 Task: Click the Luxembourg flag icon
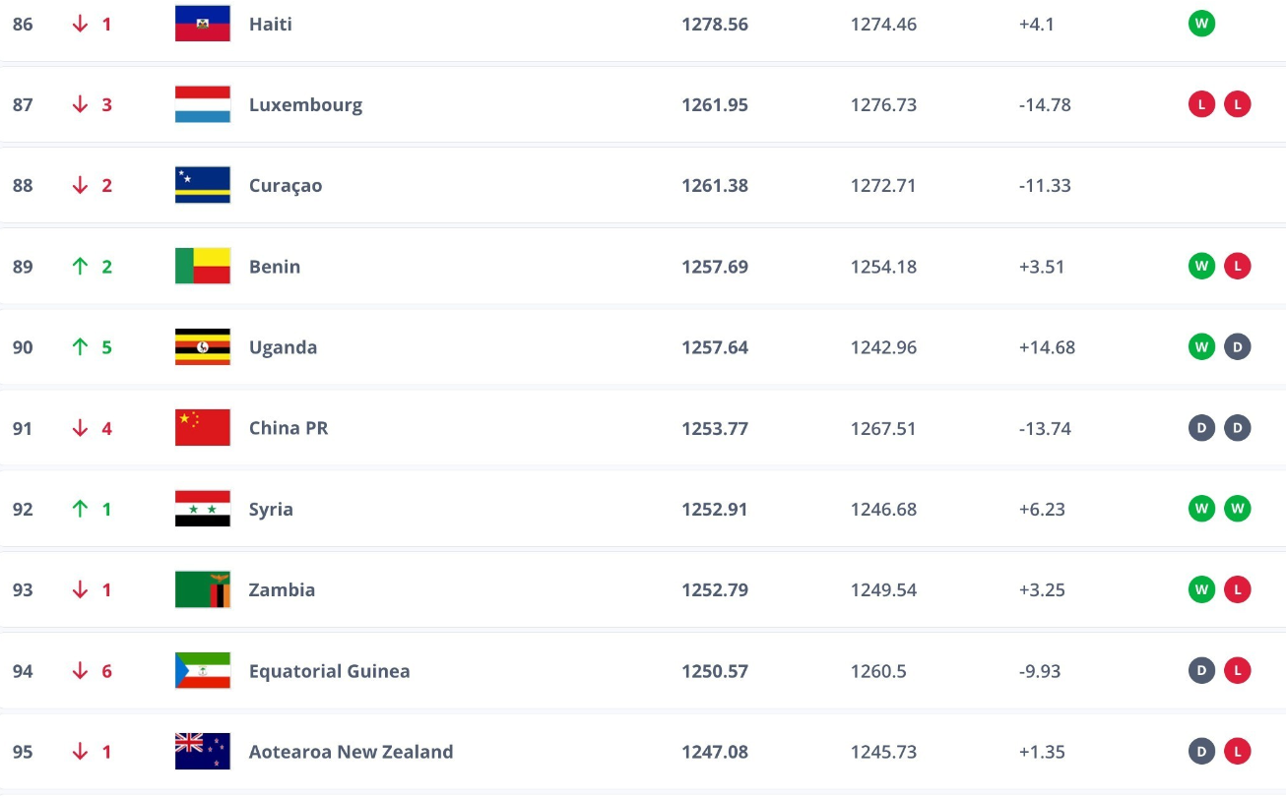click(x=202, y=104)
